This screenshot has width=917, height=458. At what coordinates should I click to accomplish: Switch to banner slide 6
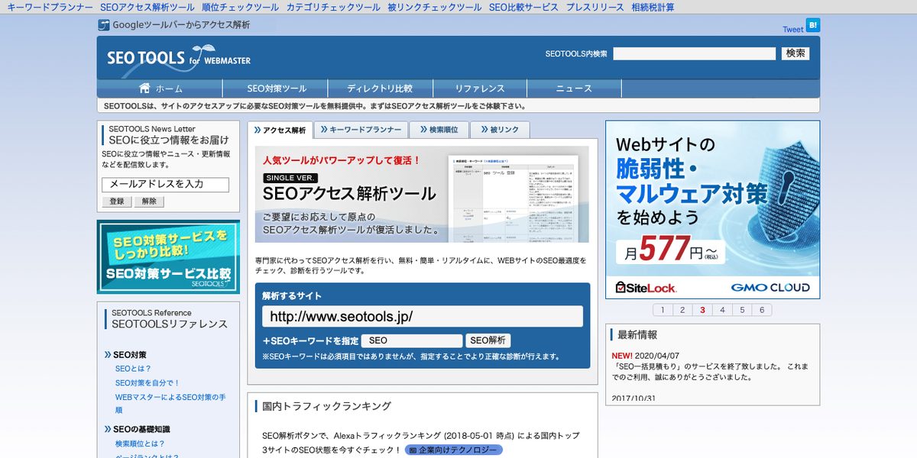pos(762,310)
